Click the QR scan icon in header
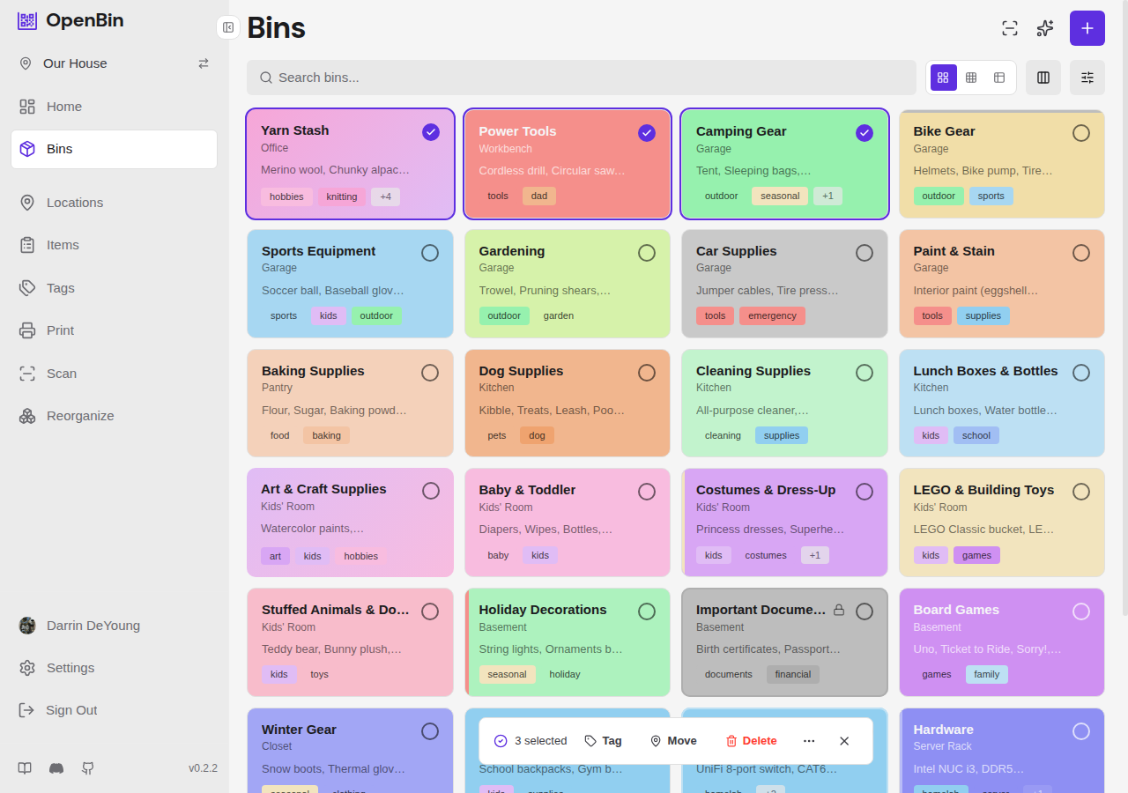Viewport: 1128px width, 793px height. 1010,28
